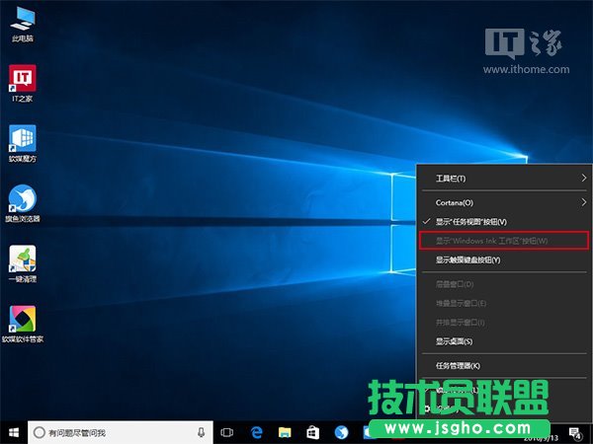
Task: Open Task View from the taskbar
Action: coord(227,432)
